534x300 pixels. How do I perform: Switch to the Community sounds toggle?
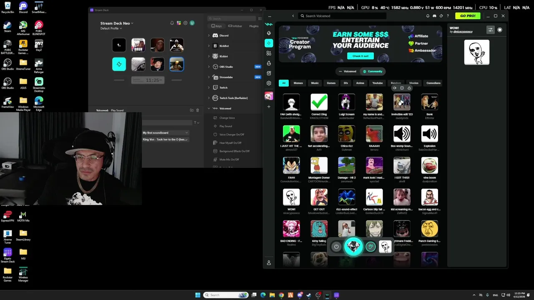(373, 71)
